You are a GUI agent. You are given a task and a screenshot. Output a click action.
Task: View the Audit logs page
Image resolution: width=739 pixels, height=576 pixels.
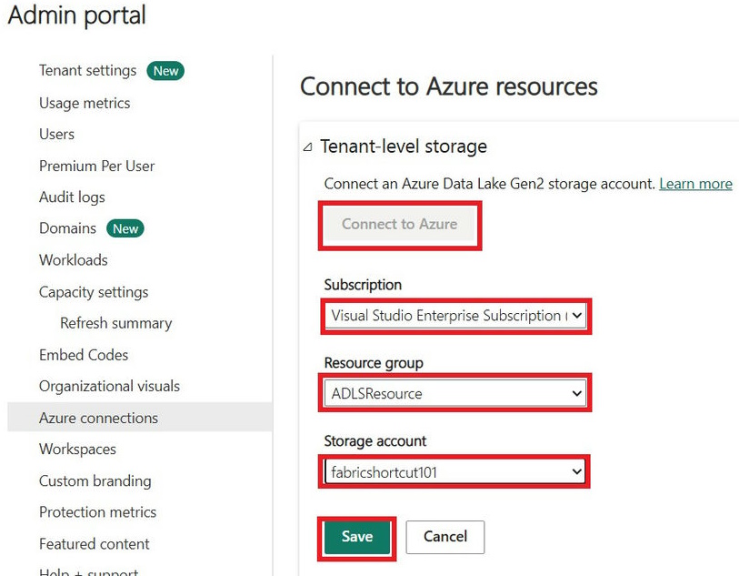point(72,197)
